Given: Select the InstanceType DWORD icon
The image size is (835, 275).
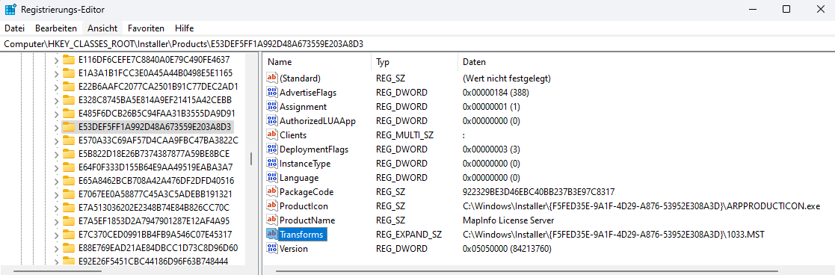Looking at the screenshot, I should 272,164.
